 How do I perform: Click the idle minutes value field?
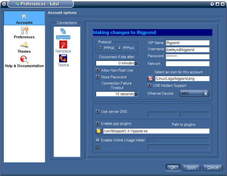115,63
